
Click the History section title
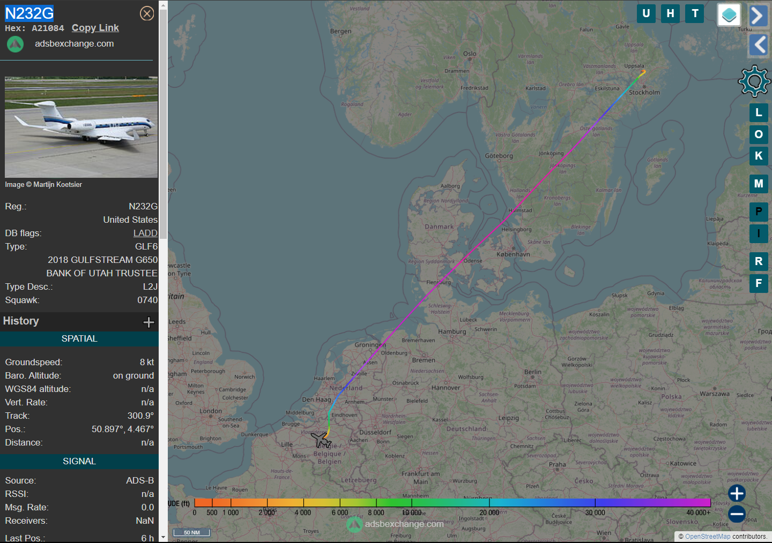tap(21, 321)
